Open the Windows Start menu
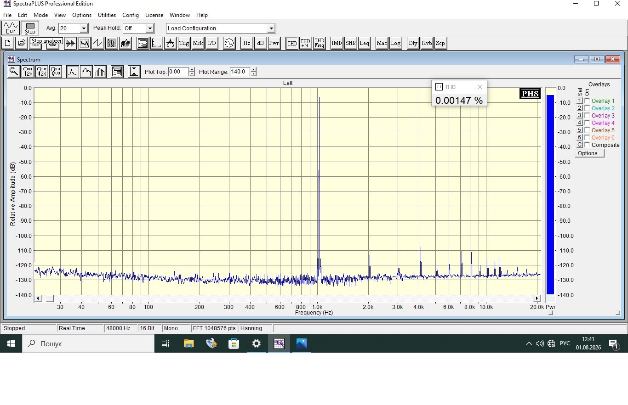The image size is (628, 405). click(x=11, y=343)
